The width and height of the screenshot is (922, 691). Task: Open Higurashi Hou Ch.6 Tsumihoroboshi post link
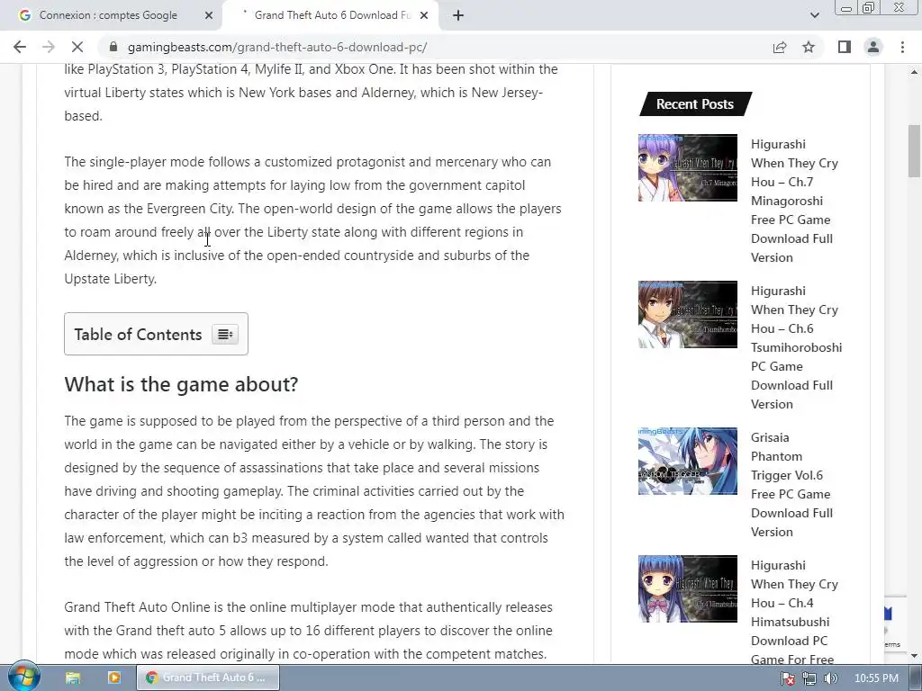796,347
